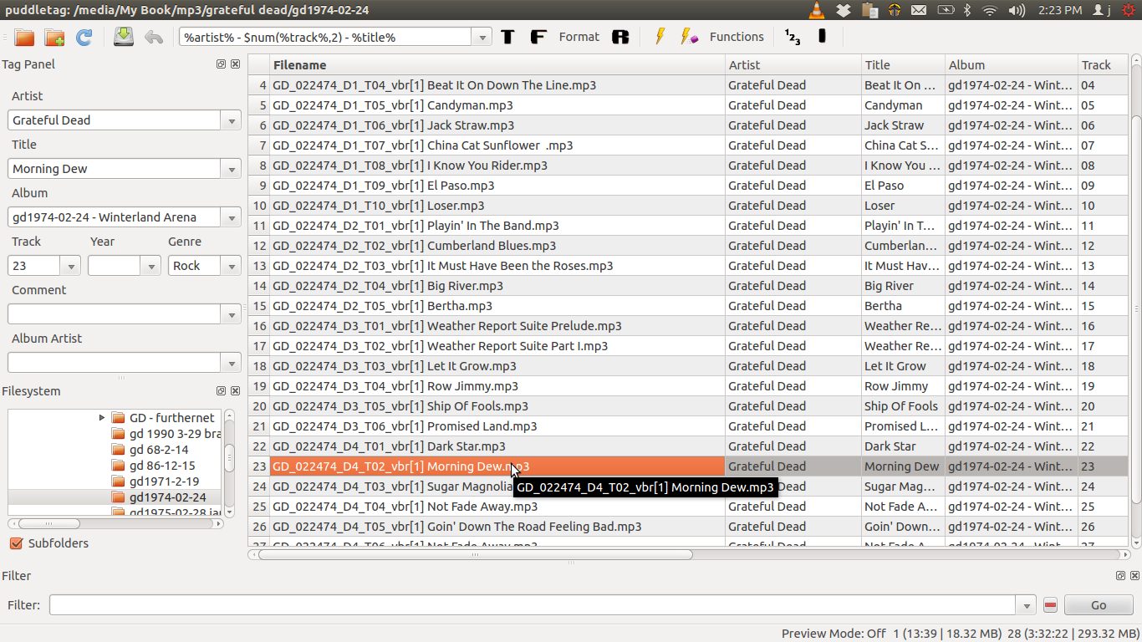Viewport: 1142px width, 642px height.
Task: Open the Album Artist dropdown arrow
Action: coord(232,363)
